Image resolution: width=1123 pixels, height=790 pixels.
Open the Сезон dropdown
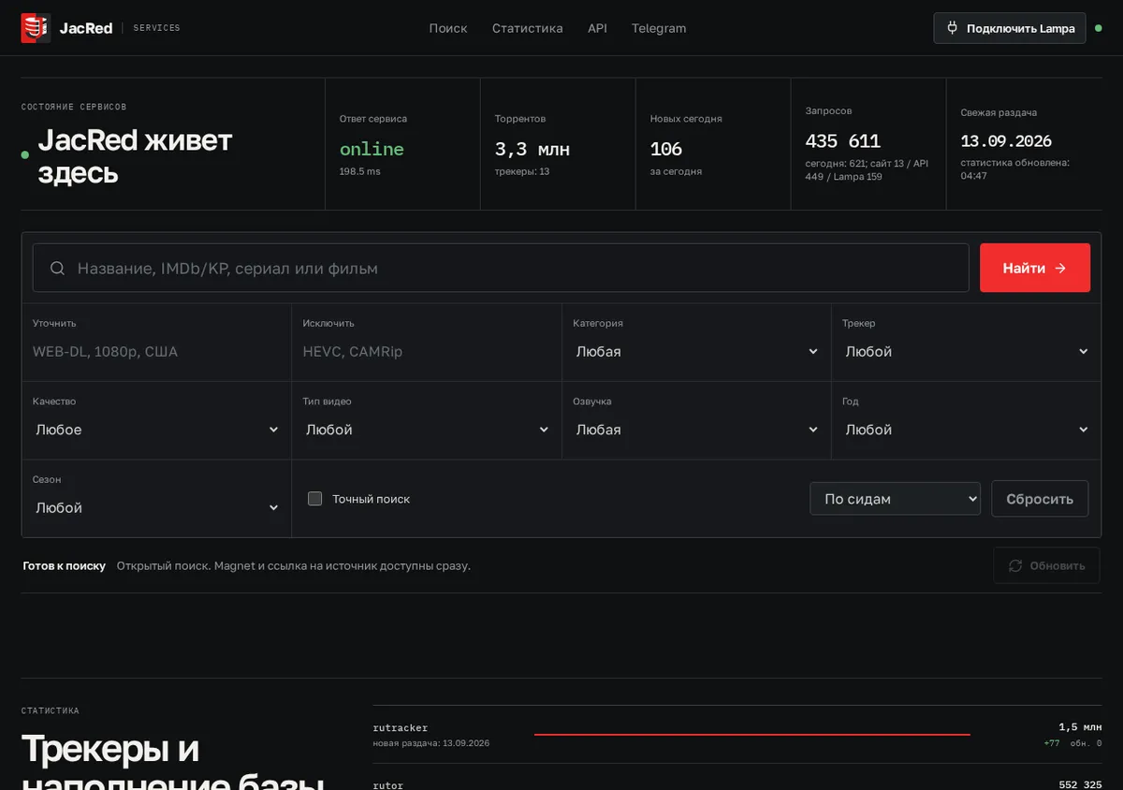[x=157, y=507]
